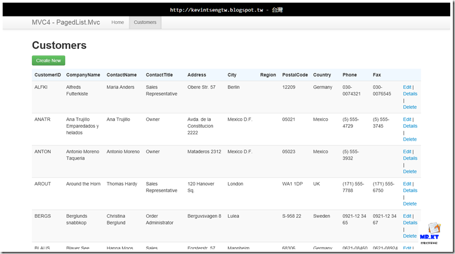Open Details for customer AROUT
Viewport: 455px width, 254px height.
[410, 190]
